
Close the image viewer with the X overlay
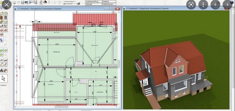point(6,5)
